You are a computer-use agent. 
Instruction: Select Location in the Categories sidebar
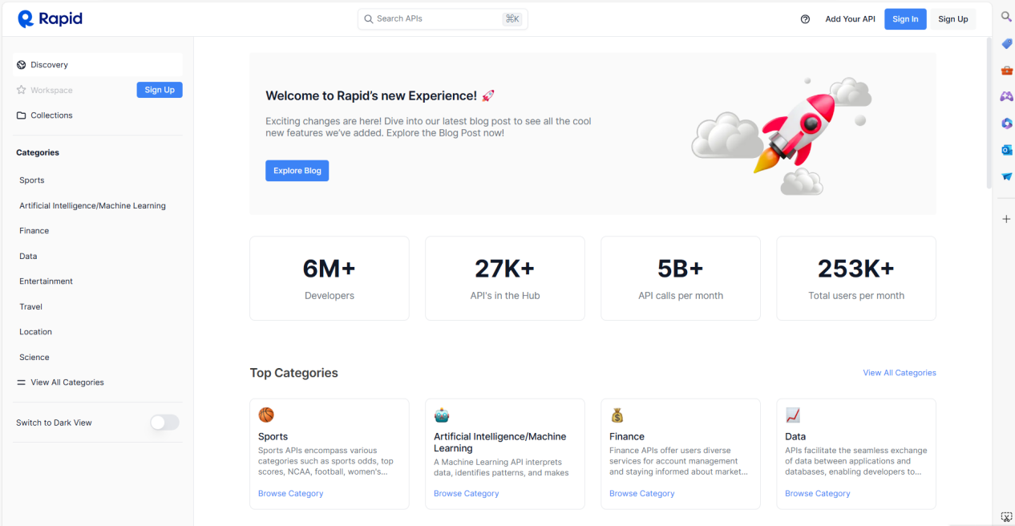tap(36, 332)
